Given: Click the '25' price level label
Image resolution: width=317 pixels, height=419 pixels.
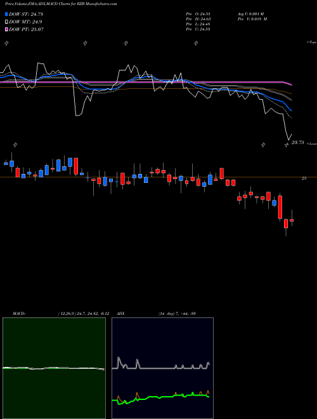Looking at the screenshot, I should click(304, 178).
